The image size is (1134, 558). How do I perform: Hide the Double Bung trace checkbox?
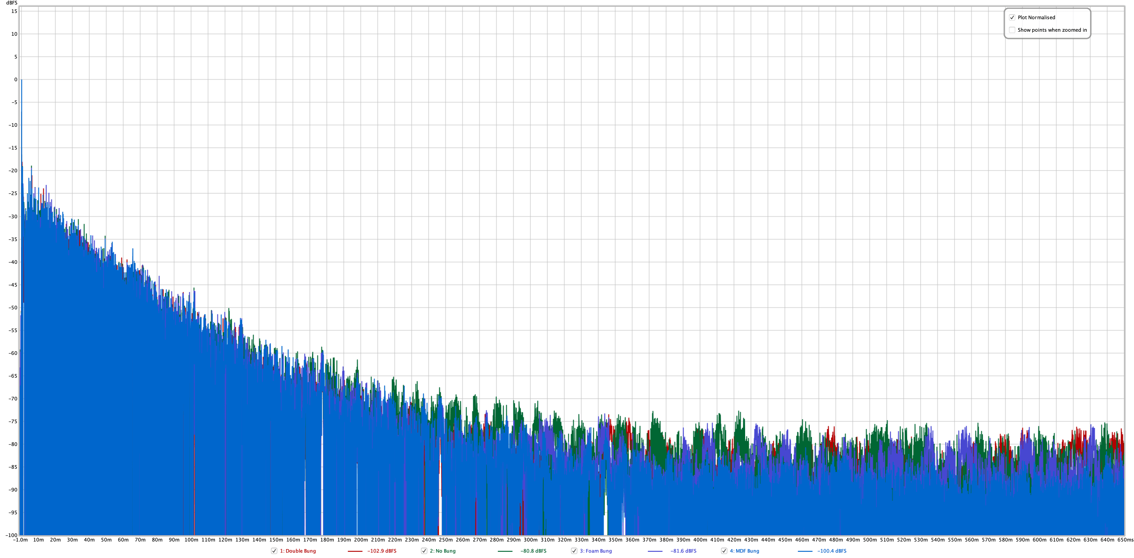[274, 551]
